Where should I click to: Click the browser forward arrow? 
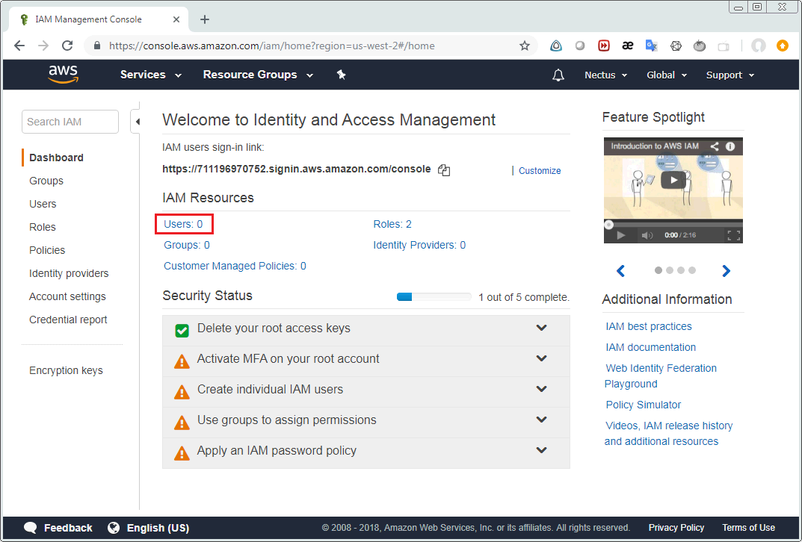tap(43, 46)
